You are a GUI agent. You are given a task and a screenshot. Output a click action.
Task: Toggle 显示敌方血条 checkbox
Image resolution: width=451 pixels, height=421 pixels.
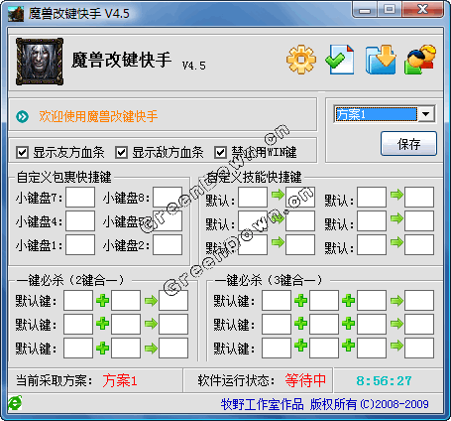[x=121, y=153]
